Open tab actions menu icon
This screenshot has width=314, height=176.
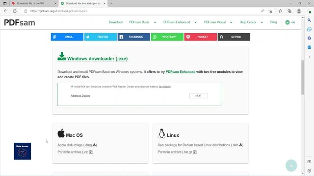[x=5, y=3]
